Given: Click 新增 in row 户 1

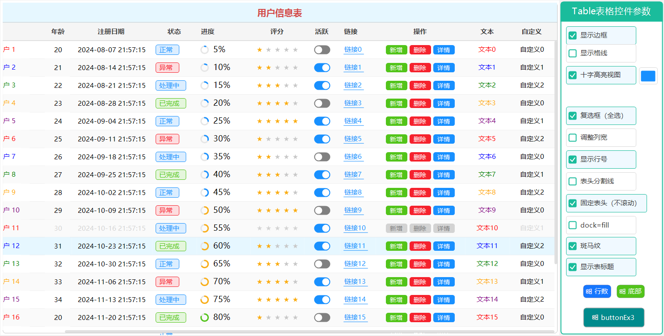Looking at the screenshot, I should click(x=396, y=50).
